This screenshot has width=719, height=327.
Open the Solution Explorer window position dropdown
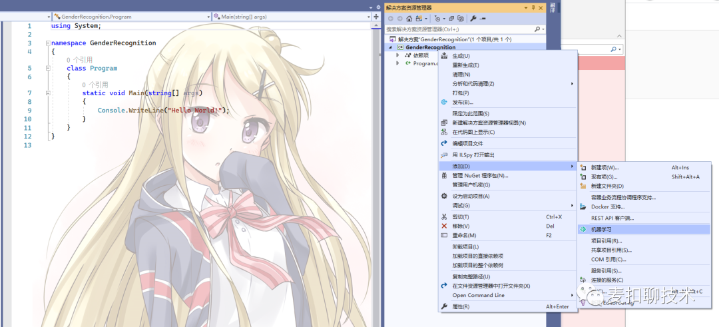[x=525, y=8]
